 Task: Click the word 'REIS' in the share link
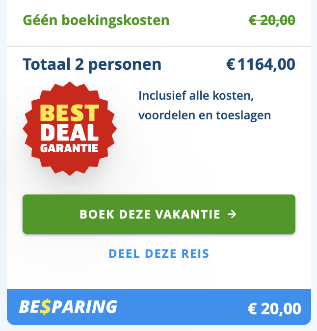coord(195,254)
